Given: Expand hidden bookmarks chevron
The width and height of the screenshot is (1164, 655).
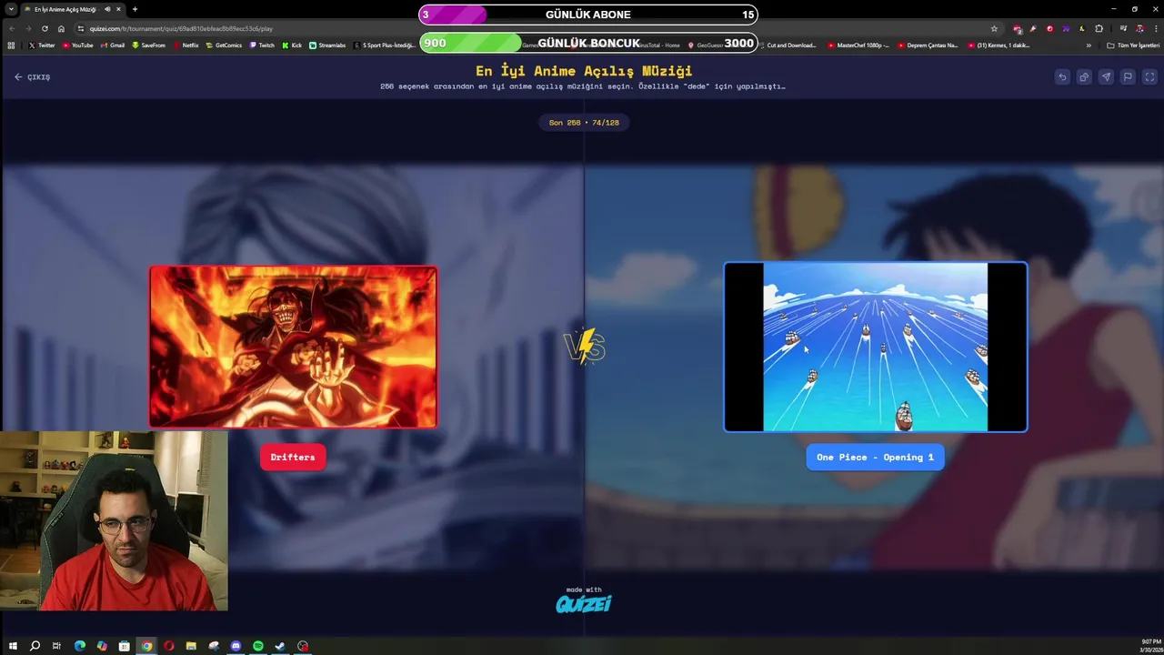Looking at the screenshot, I should (x=1089, y=45).
